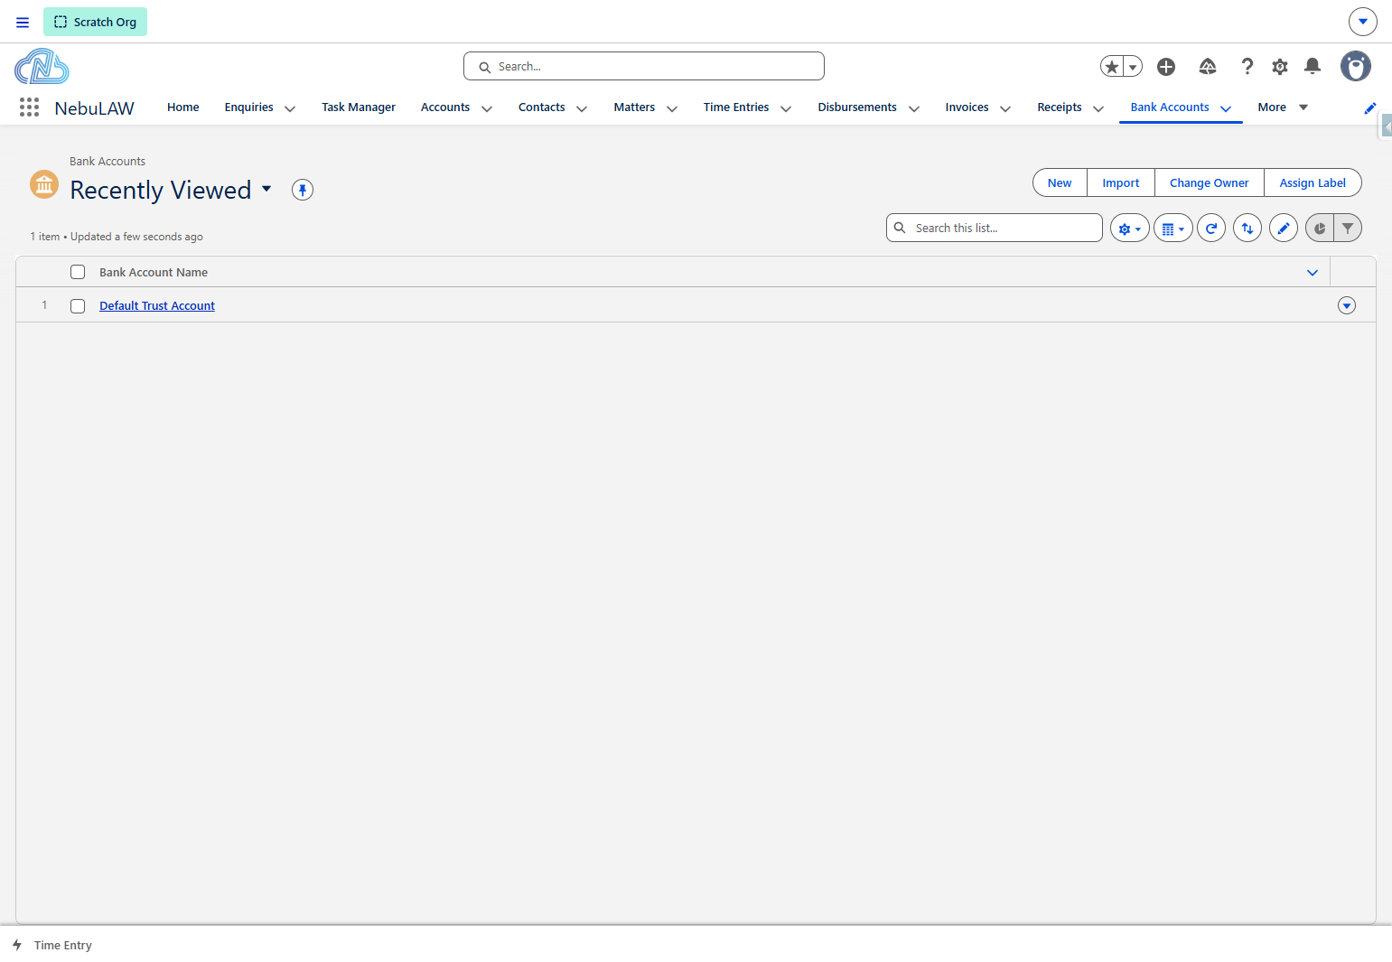Open the Favorites list dropdown arrow
Screen dimensions: 1392x962
tap(1133, 67)
